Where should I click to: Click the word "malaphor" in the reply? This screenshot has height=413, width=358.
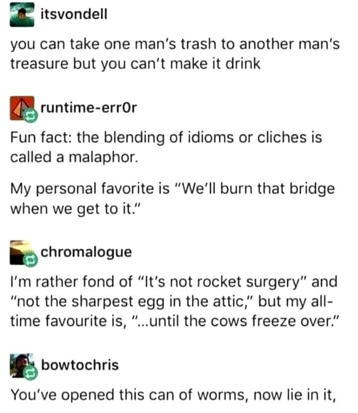(x=103, y=157)
